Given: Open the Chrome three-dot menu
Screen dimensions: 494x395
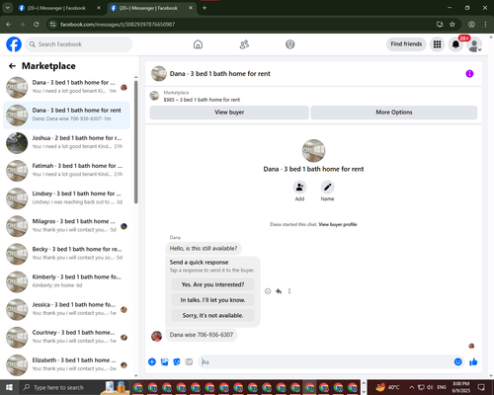Looking at the screenshot, I should pyautogui.click(x=485, y=25).
